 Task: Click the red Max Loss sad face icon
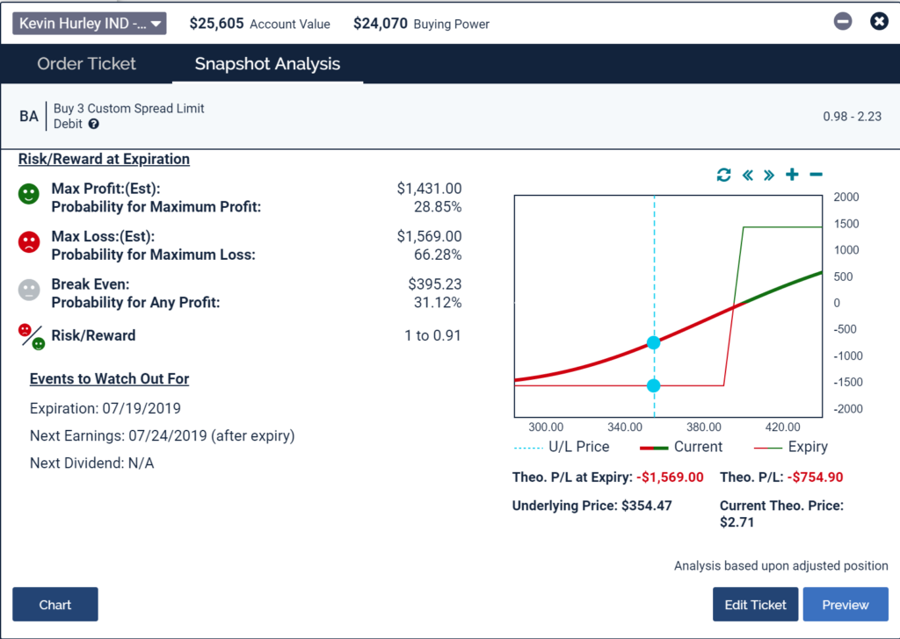point(30,243)
